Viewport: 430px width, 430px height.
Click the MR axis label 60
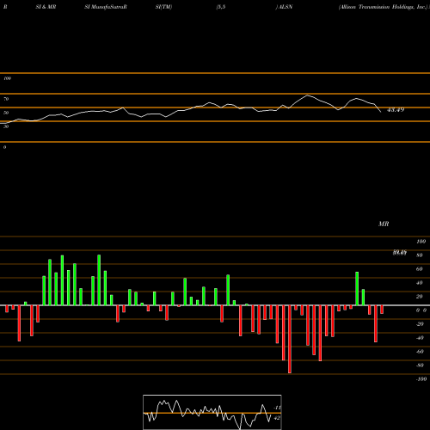click(420, 269)
